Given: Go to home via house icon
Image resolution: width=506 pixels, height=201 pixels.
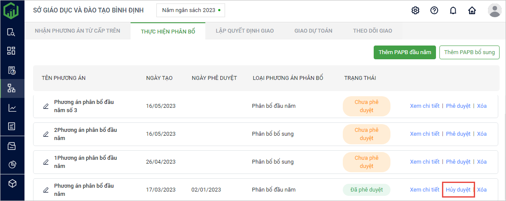Looking at the screenshot, I should point(472,10).
